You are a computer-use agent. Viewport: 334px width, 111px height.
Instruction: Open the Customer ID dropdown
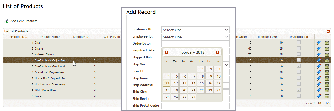(x=195, y=30)
